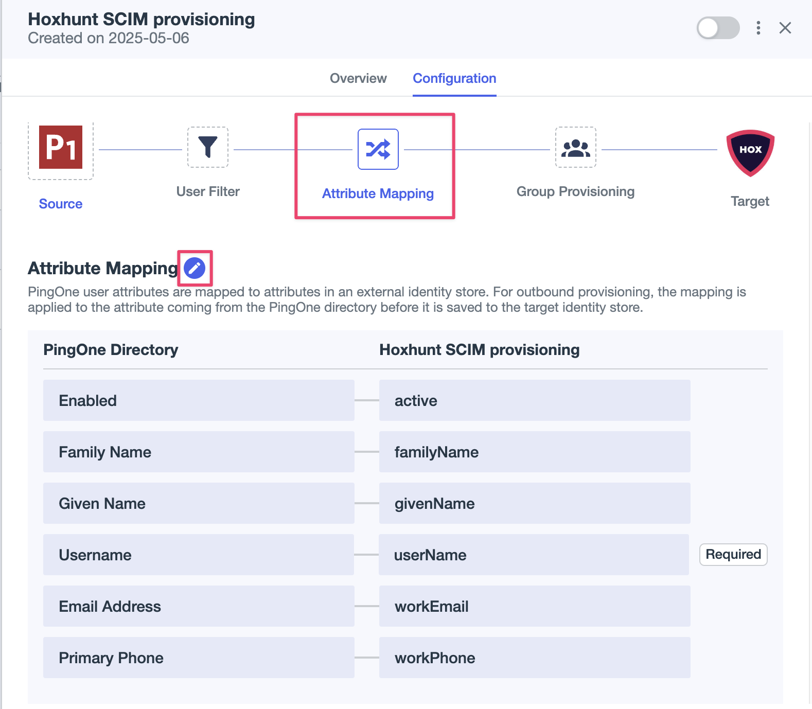Select the userName target attribute field
The width and height of the screenshot is (812, 709).
(534, 555)
